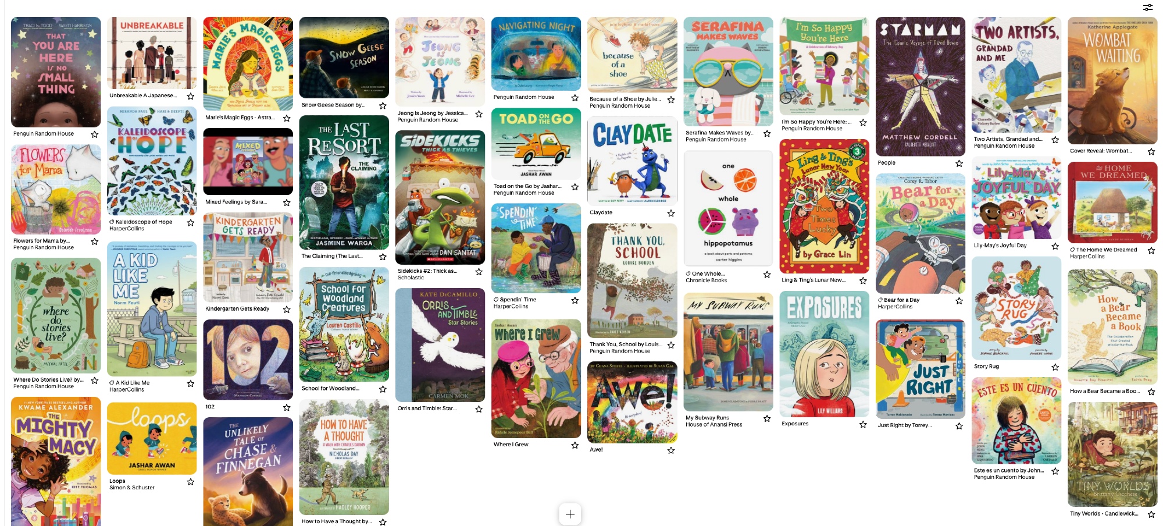1163x526 pixels.
Task: Star the Kaleidoscope of Hope pin
Action: 191,223
